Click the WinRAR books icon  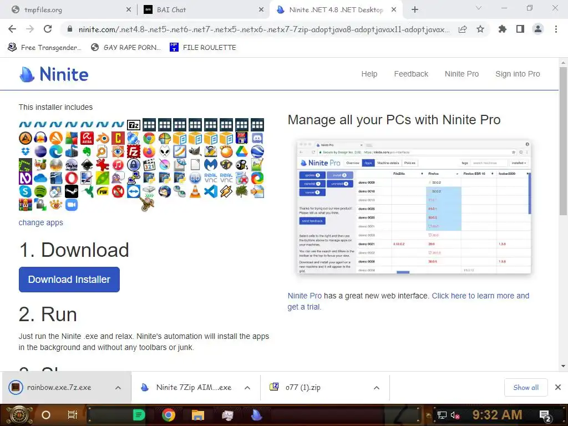click(x=26, y=205)
